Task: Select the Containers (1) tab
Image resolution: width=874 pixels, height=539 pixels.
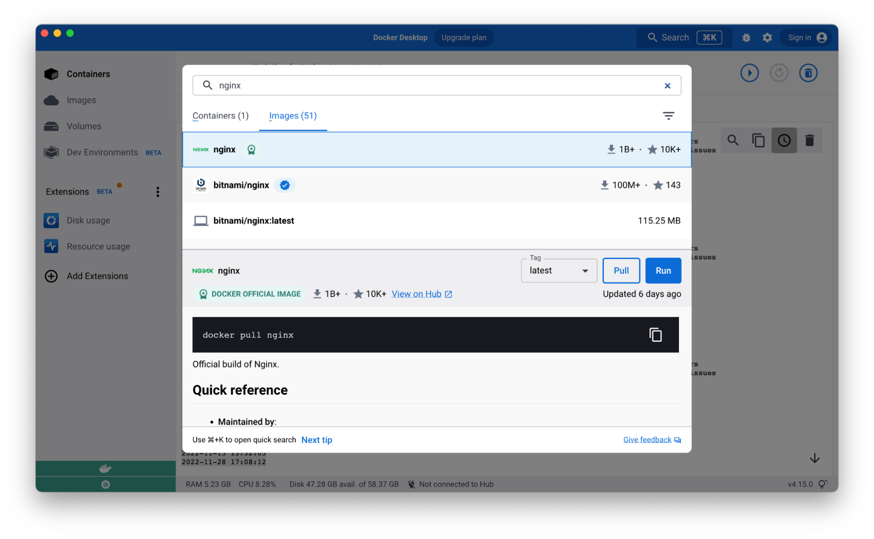Action: (x=220, y=115)
